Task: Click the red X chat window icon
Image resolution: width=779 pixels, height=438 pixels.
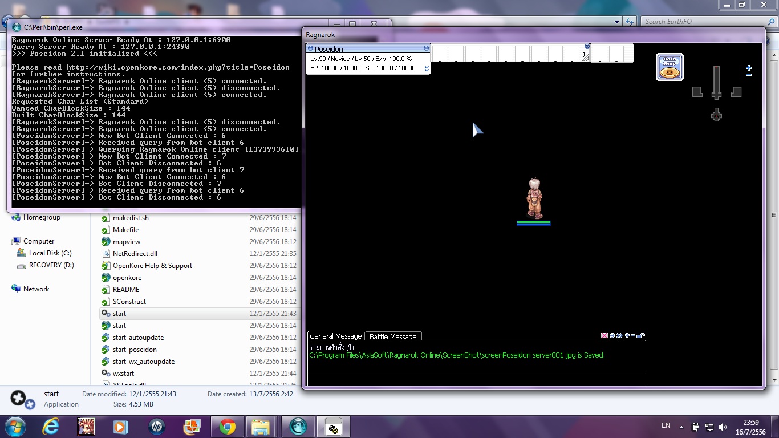Action: pos(604,336)
